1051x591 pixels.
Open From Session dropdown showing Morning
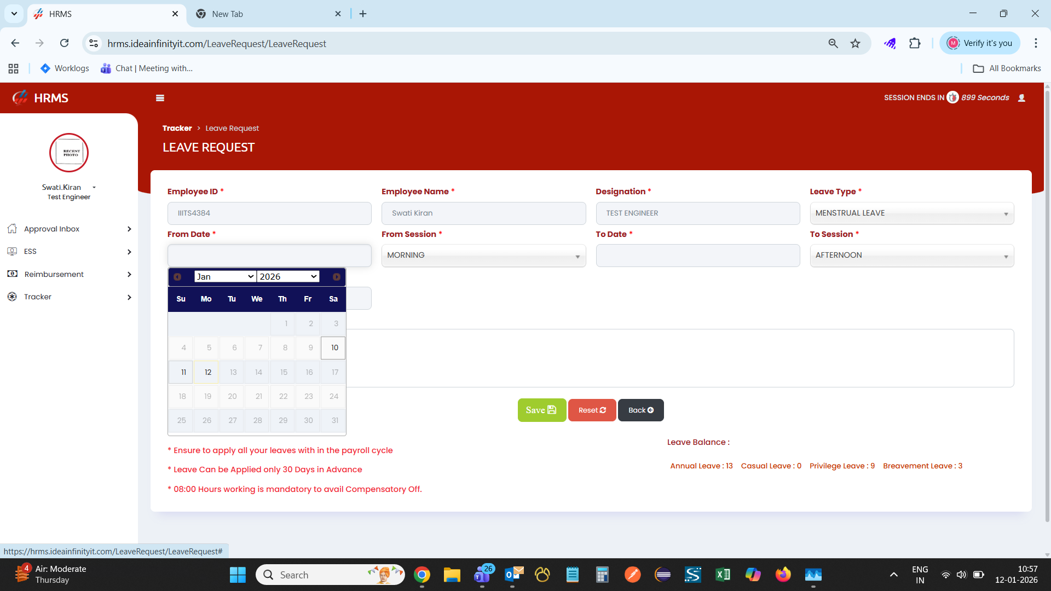[x=483, y=256]
